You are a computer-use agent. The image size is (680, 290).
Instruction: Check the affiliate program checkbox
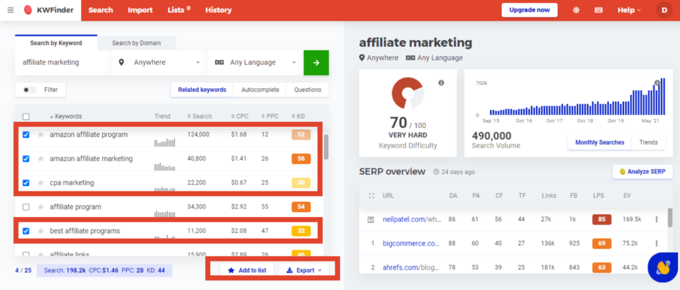click(x=26, y=207)
